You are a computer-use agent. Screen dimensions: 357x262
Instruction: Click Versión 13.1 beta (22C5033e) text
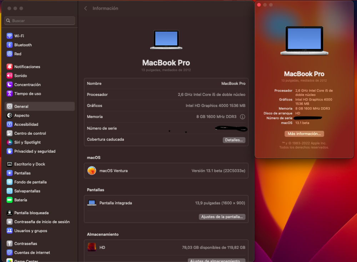[218, 171]
